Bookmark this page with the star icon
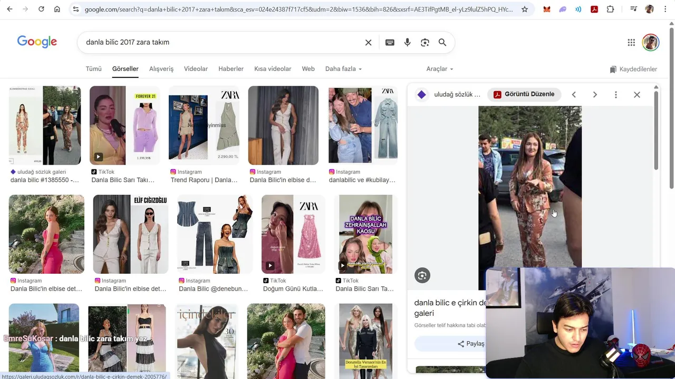Viewport: 675px width, 379px height. coord(524,9)
